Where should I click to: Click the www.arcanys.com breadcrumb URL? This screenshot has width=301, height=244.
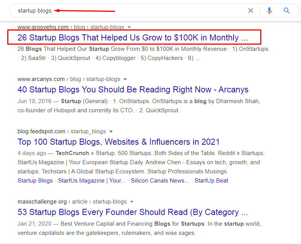[69, 79]
